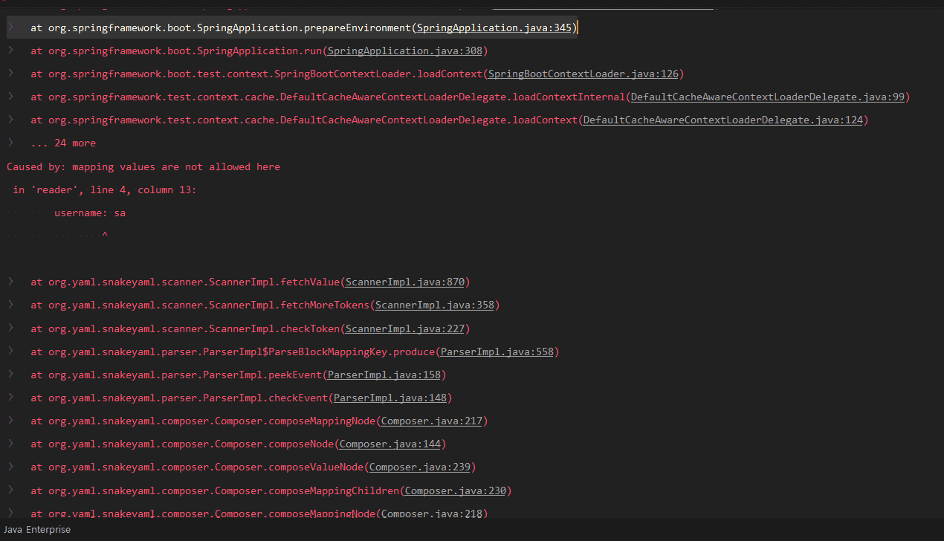Jump to ScannerImpl.java:870 source

[405, 282]
